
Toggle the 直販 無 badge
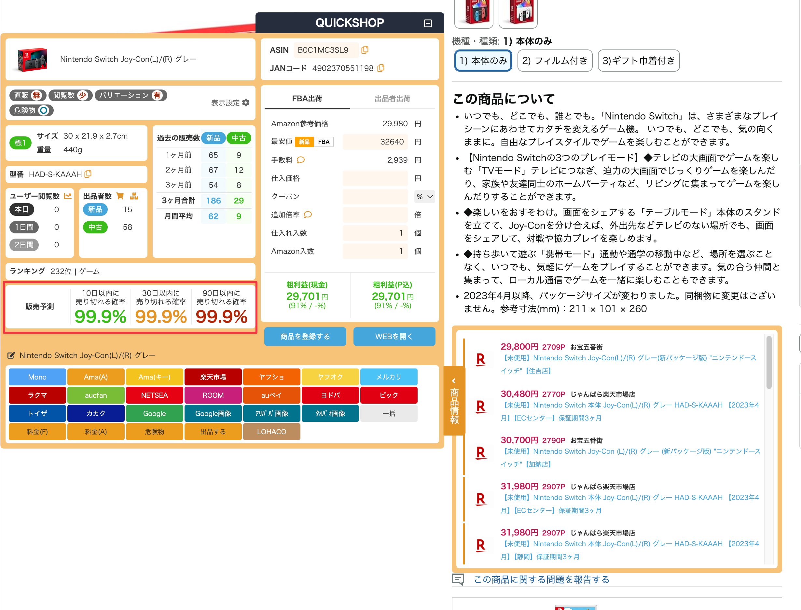28,95
